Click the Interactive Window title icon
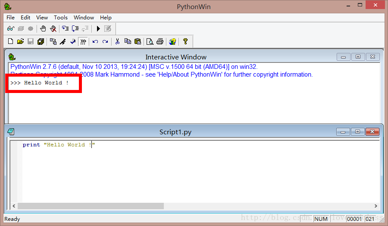The image size is (388, 226). [x=12, y=57]
